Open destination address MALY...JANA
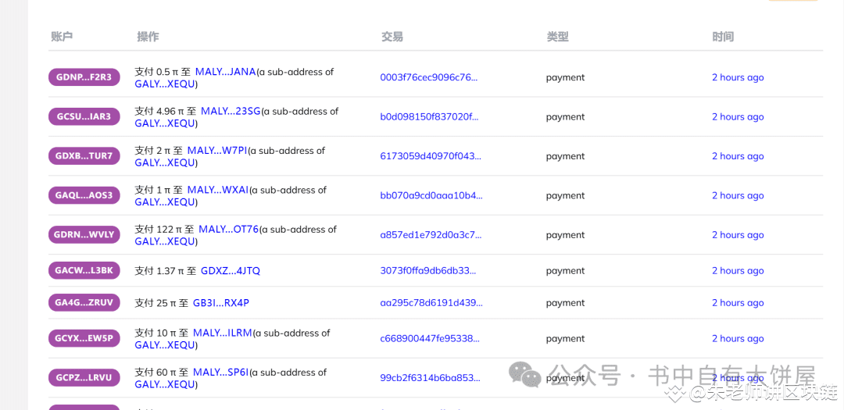Viewport: 844px width, 410px height. point(226,72)
